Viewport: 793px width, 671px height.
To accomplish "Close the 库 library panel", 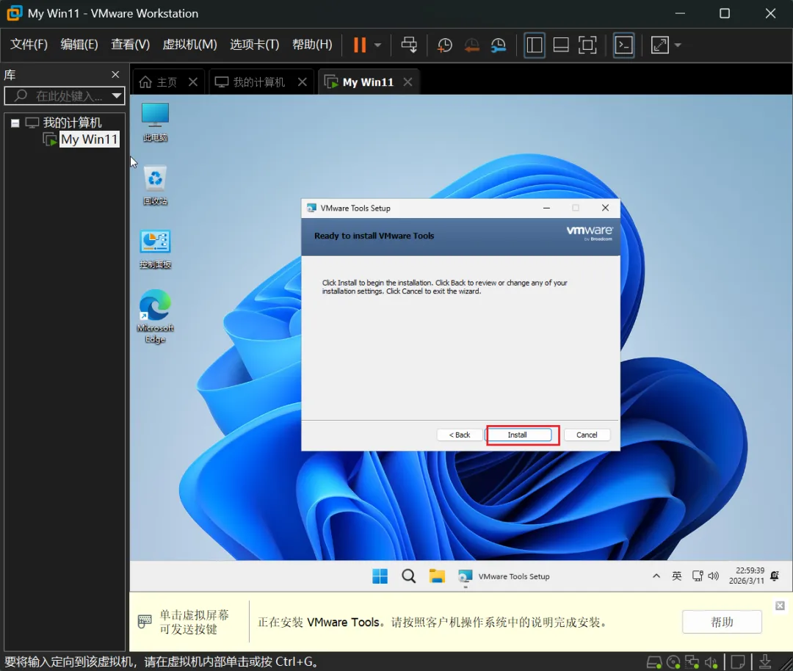I will (115, 75).
